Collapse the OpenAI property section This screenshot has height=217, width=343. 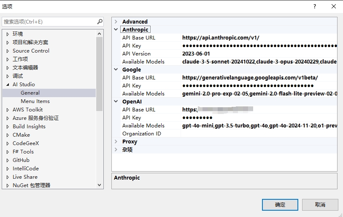[116, 102]
